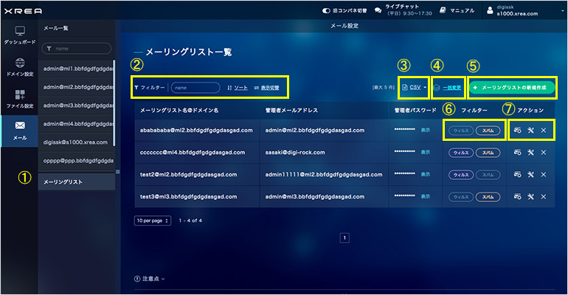568x295 pixels.
Task: Click member management icon for ccccccc@ml4 row
Action: point(518,153)
